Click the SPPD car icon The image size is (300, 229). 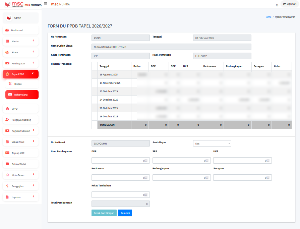click(7, 109)
